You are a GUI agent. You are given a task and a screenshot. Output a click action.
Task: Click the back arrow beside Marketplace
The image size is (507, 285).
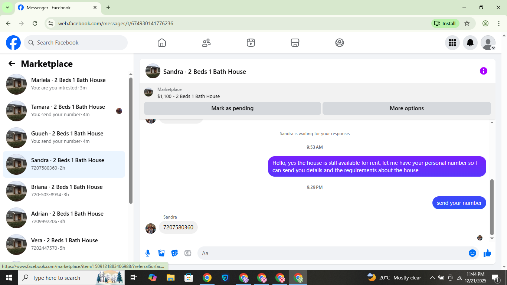point(12,63)
